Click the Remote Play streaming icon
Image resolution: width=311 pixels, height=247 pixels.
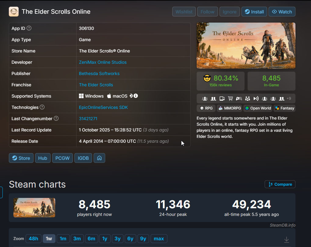(x=256, y=98)
